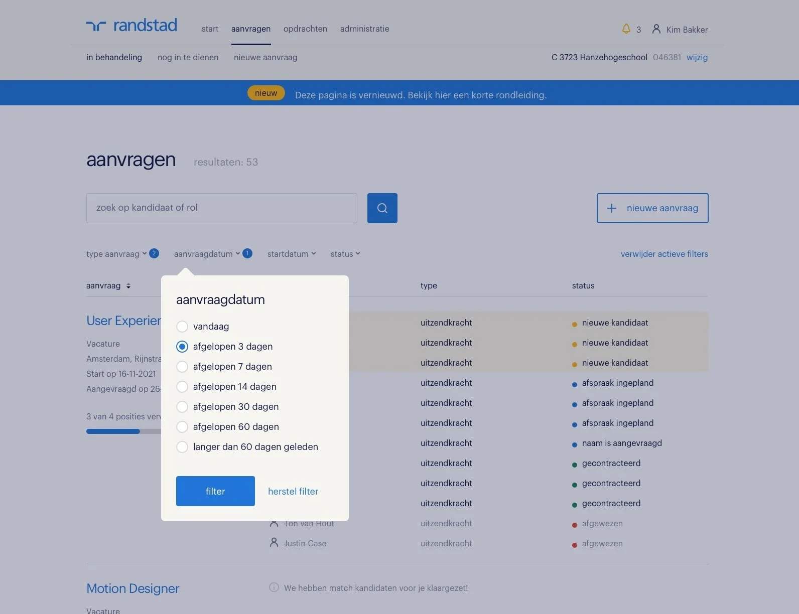Image resolution: width=799 pixels, height=614 pixels.
Task: Select afgelopen 7 dagen radio option
Action: point(182,367)
